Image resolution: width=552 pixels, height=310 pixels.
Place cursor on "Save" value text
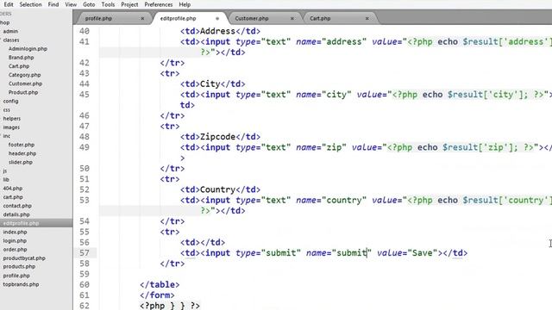coord(422,253)
